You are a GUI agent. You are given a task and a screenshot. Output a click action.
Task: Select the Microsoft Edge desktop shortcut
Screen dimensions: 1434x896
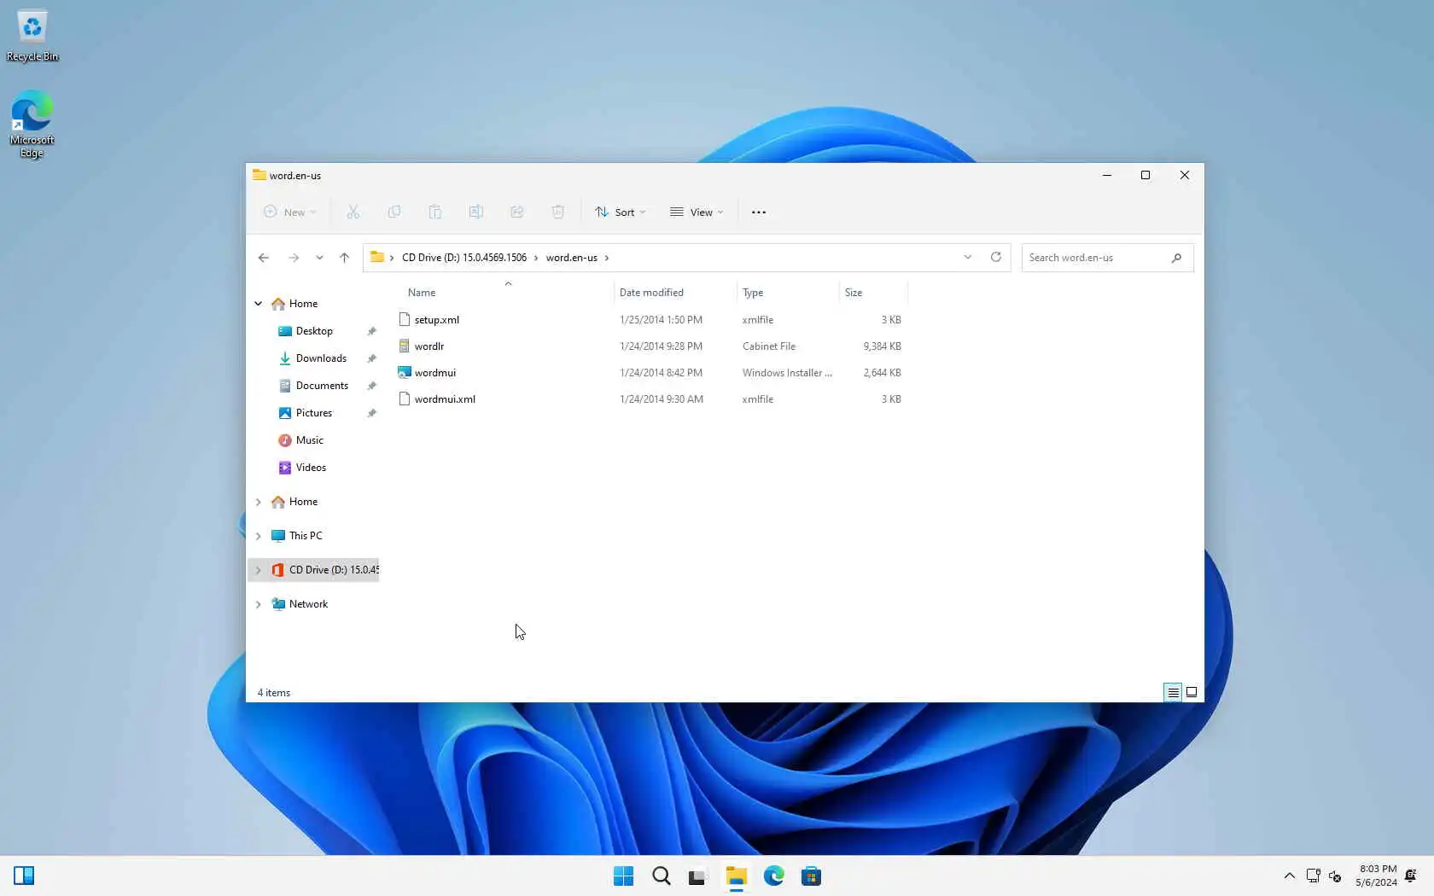pos(32,125)
